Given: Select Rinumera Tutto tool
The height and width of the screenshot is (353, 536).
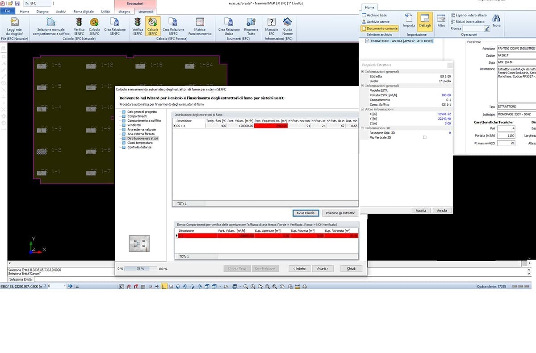Looking at the screenshot, I should tap(251, 27).
